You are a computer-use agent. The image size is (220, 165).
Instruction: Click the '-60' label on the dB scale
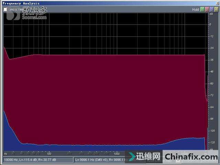pyautogui.click(x=212, y=84)
